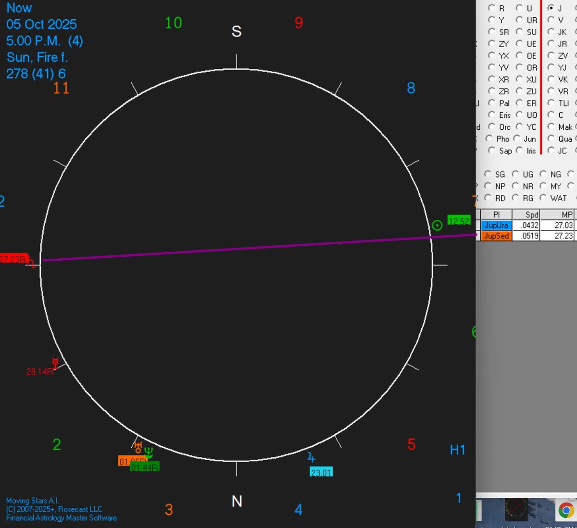
Task: Click the Sun glyph on the chart
Action: click(x=437, y=225)
